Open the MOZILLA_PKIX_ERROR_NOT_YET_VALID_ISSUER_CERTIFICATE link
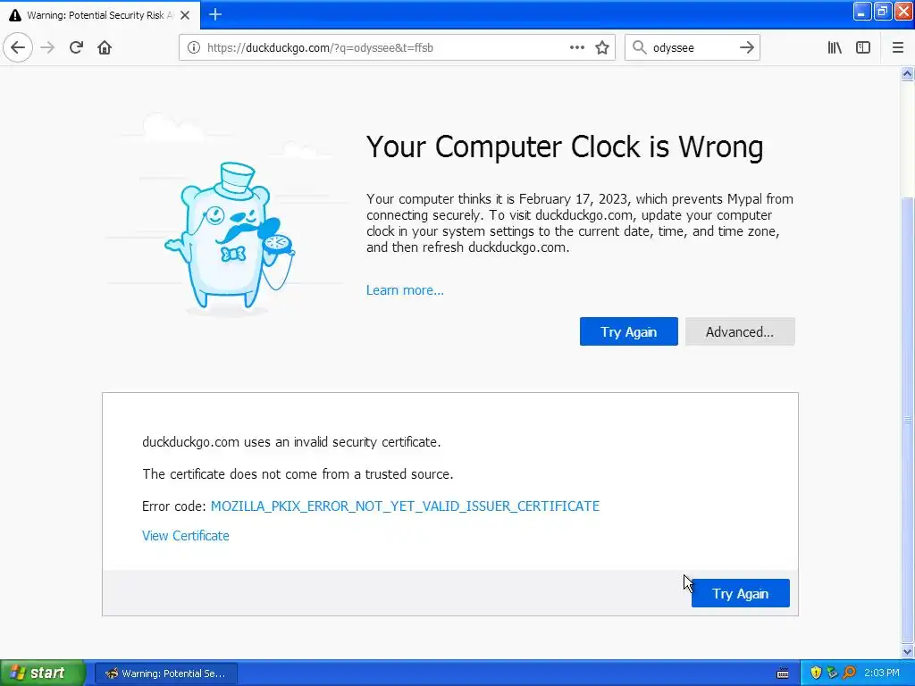Screen dimensions: 915x686 [x=405, y=506]
